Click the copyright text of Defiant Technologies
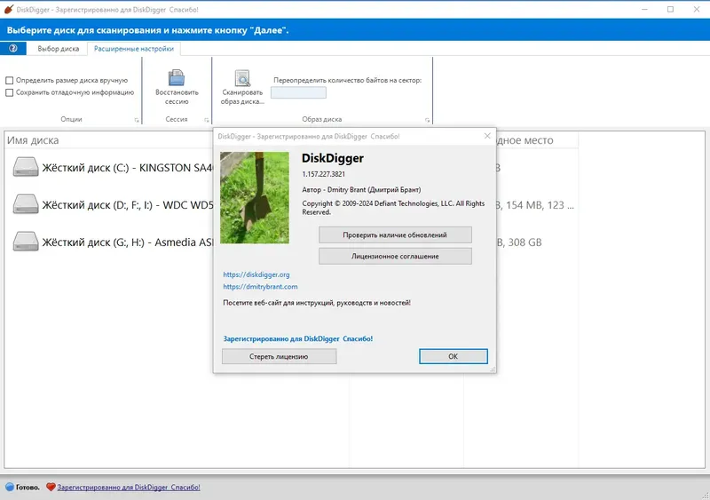 [x=393, y=208]
